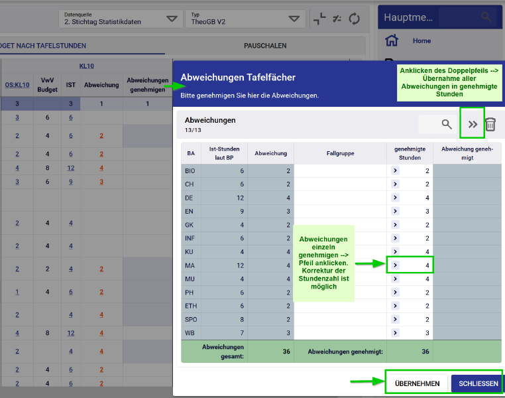The image size is (505, 398).
Task: Edit genehmigte Stunden value for MA
Action: tap(427, 265)
